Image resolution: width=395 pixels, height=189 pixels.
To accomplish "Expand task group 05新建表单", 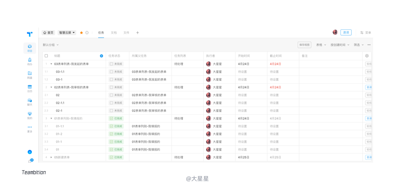I will tap(51, 157).
